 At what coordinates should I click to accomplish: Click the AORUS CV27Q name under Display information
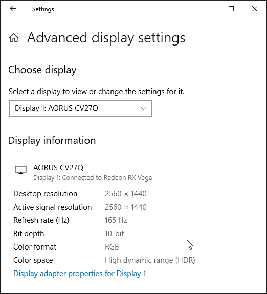pos(58,167)
